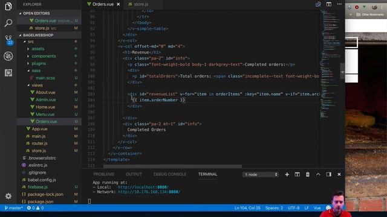Open the PROBLEMS panel tab
387x217 pixels.
103,174
